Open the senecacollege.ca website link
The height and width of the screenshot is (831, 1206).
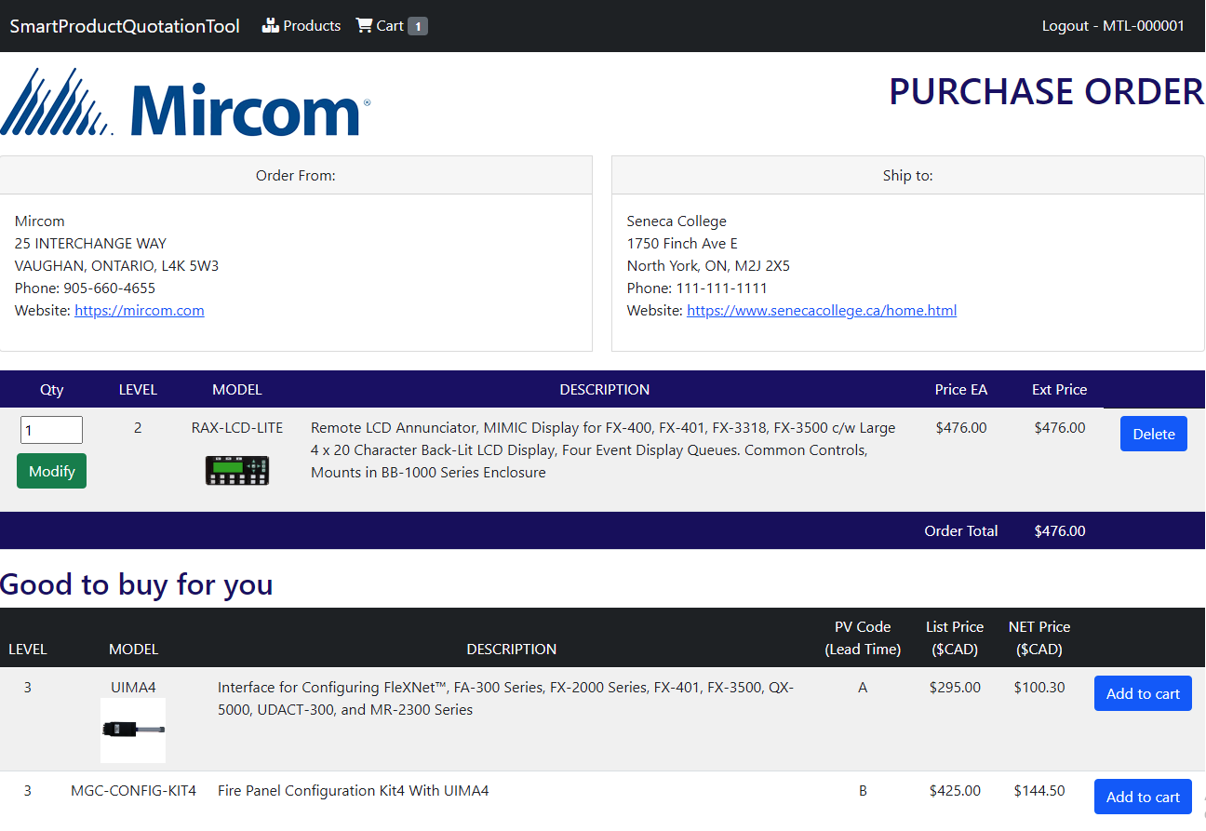pyautogui.click(x=822, y=311)
